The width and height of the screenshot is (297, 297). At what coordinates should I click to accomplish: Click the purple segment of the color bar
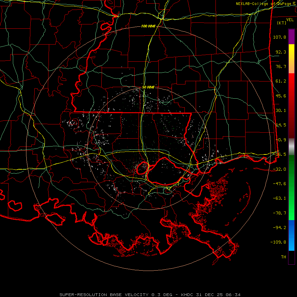291,37
